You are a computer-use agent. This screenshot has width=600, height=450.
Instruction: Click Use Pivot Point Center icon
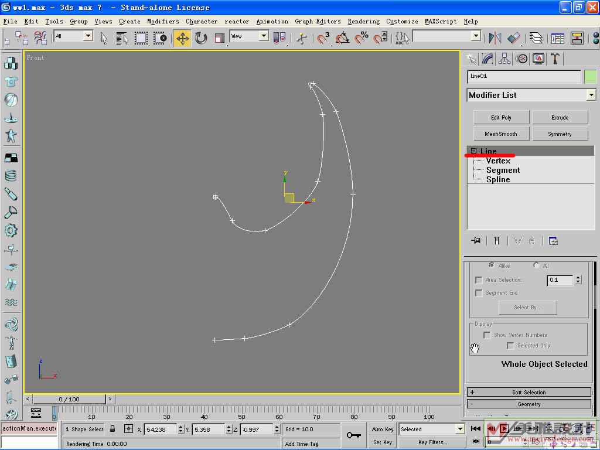pos(279,38)
